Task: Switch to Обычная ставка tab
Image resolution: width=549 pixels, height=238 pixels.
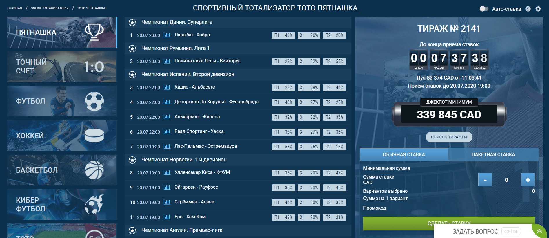Action: [x=404, y=154]
